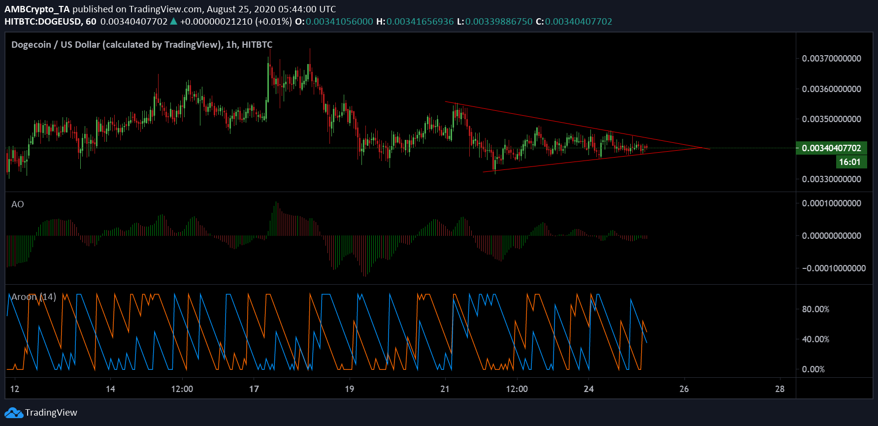Screen dimensions: 878x426
Task: Click the 0.00370000000 price axis label
Action: (x=831, y=59)
